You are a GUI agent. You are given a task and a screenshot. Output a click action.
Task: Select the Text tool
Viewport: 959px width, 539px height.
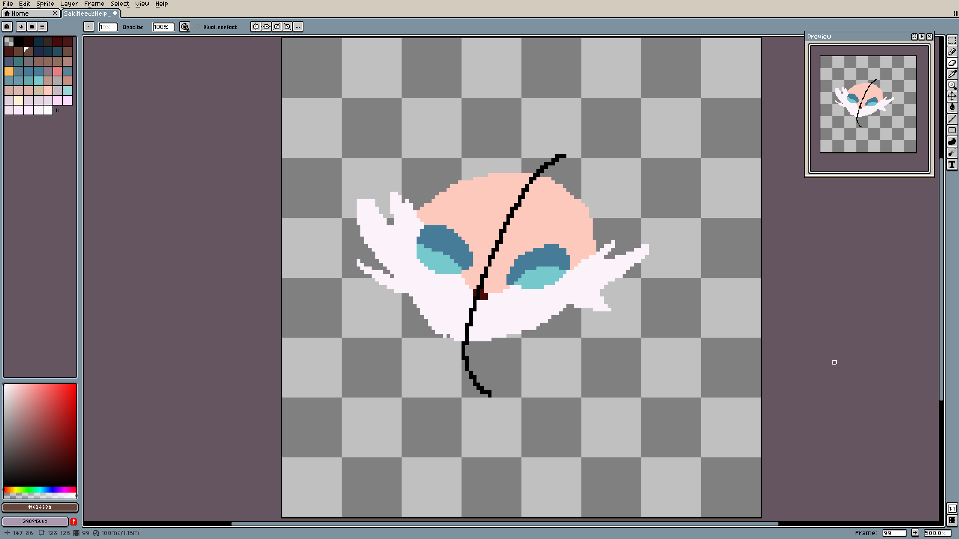tap(952, 164)
